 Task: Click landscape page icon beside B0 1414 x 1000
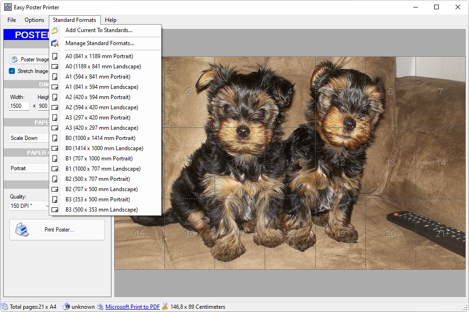(55, 148)
